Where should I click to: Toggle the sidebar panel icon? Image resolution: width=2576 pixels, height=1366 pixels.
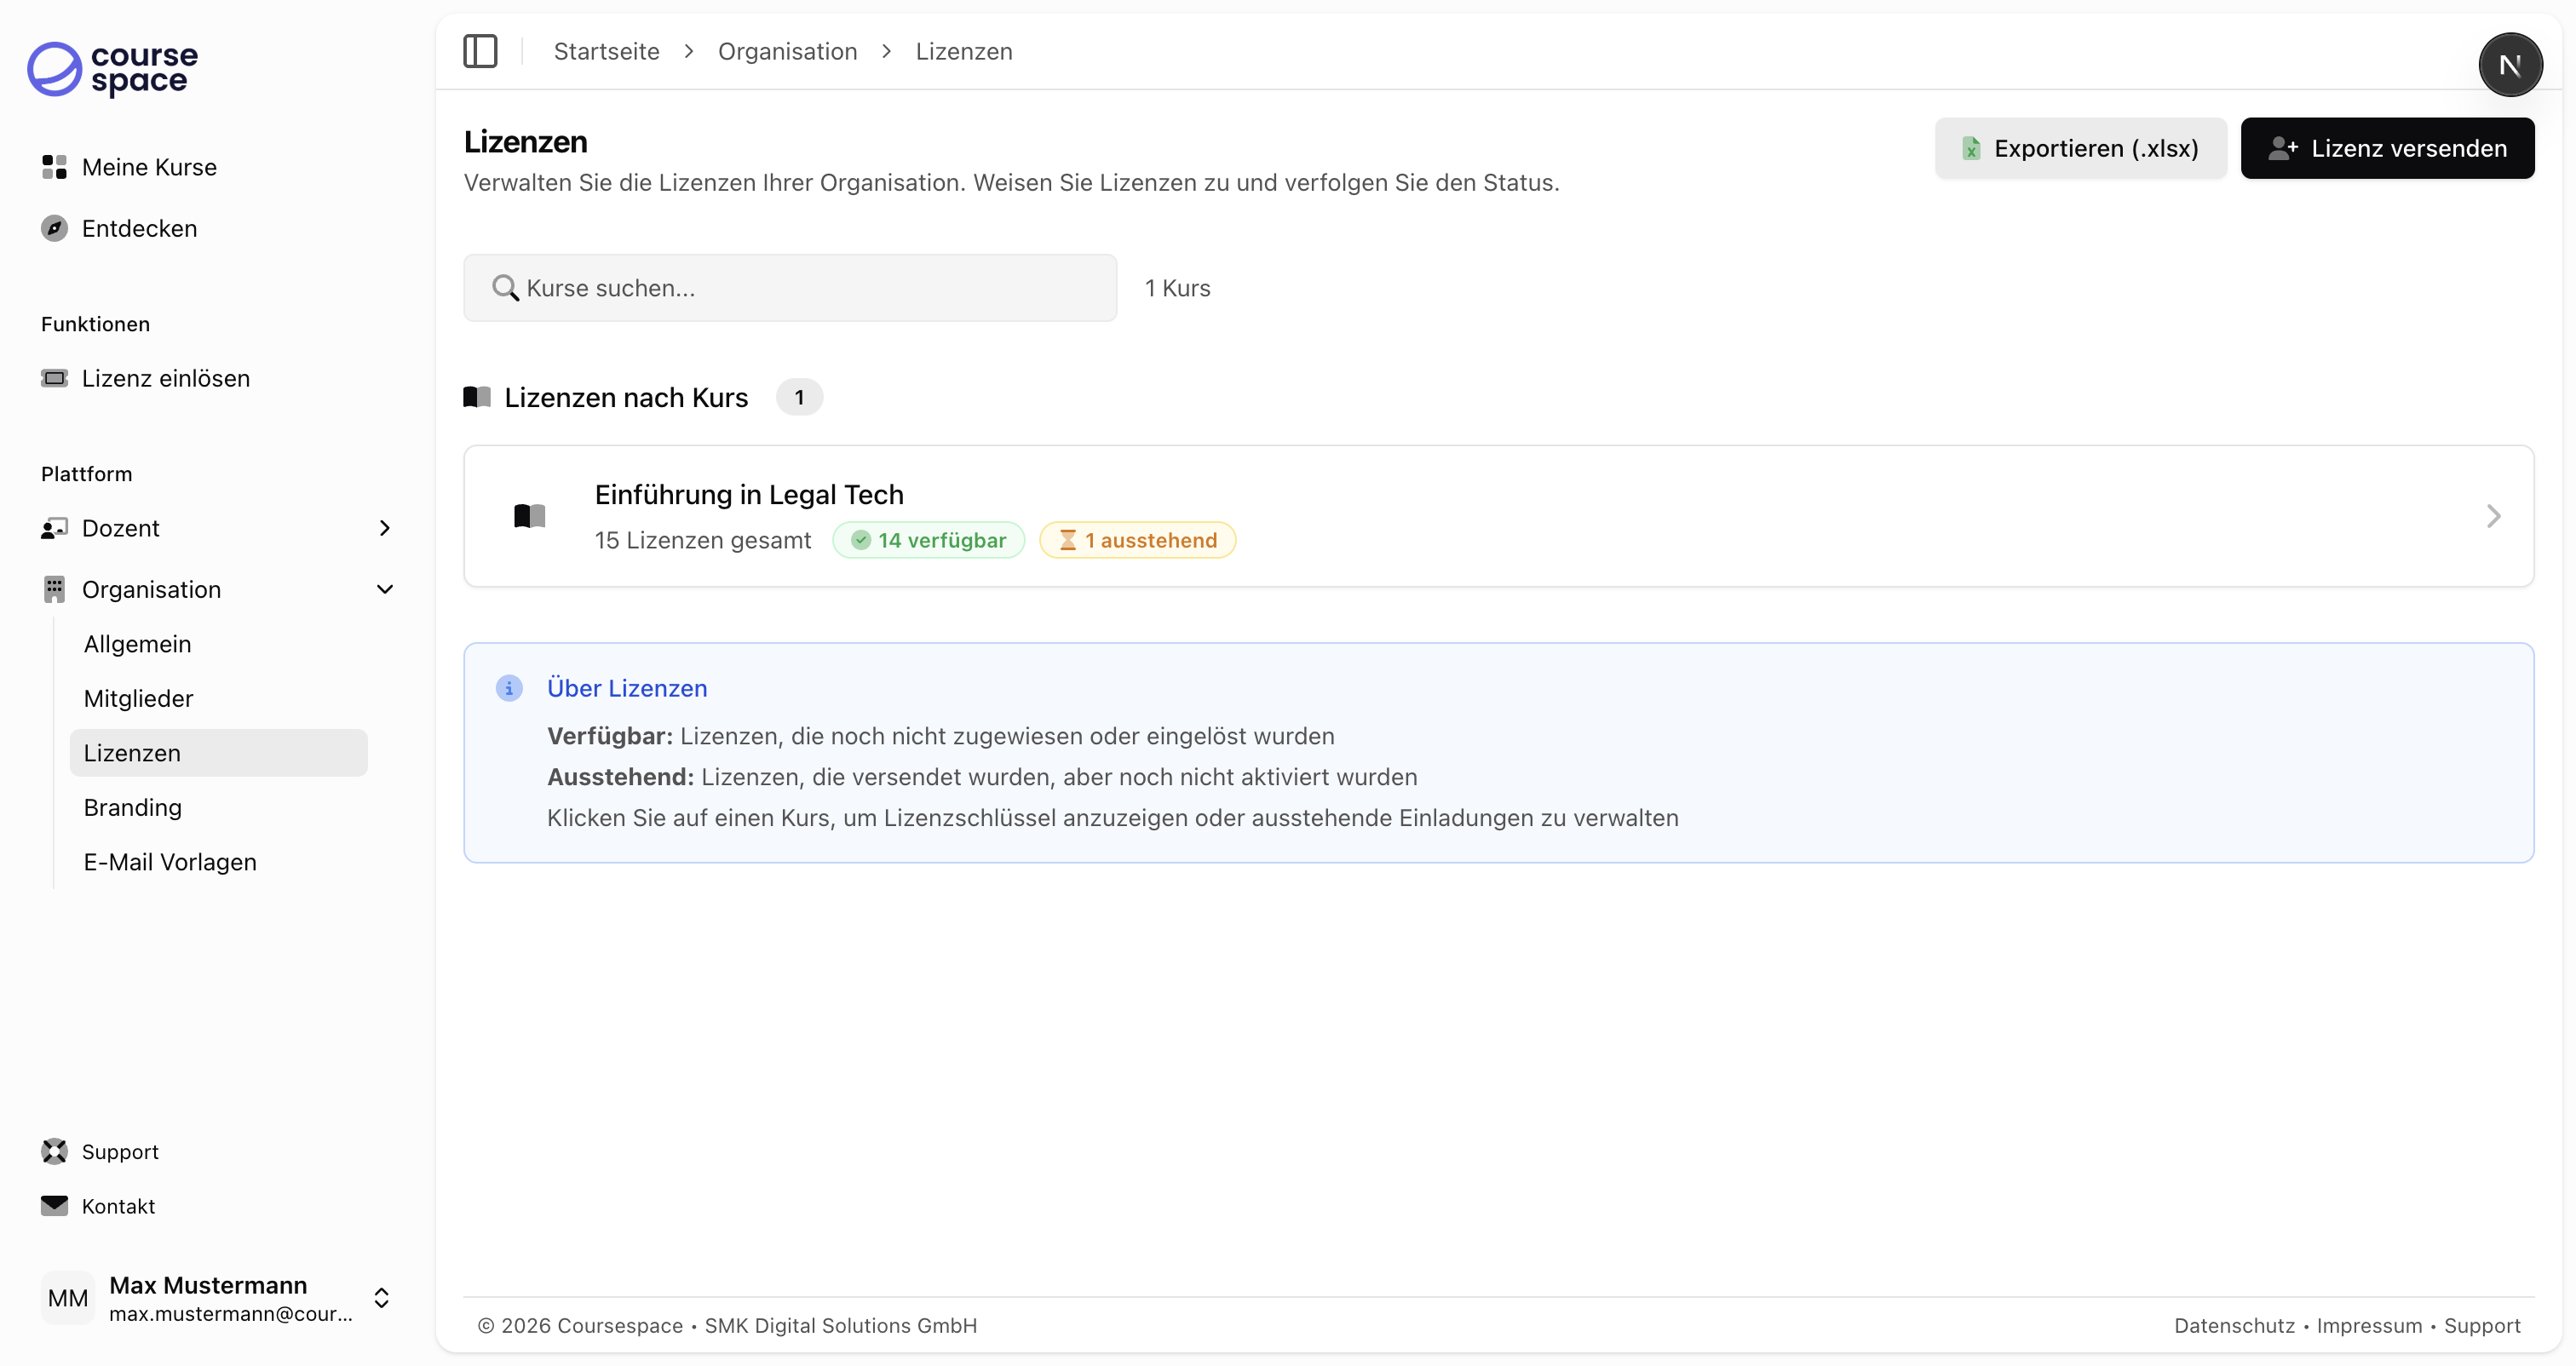point(480,51)
